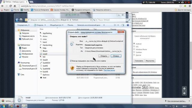Screen dimensions: 192x108
Task: Click browser vertical scrollbar
Action: (191, 56)
